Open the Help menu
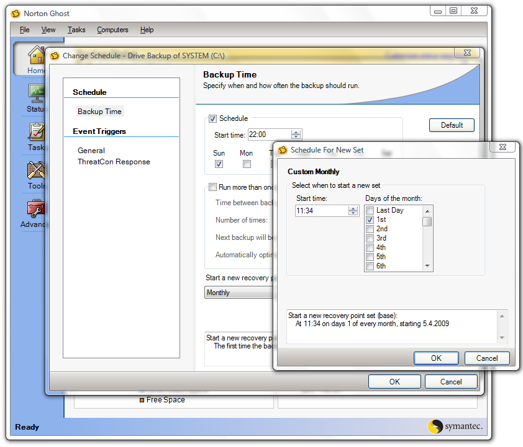Screen dimensions: 523x447 pos(147,30)
